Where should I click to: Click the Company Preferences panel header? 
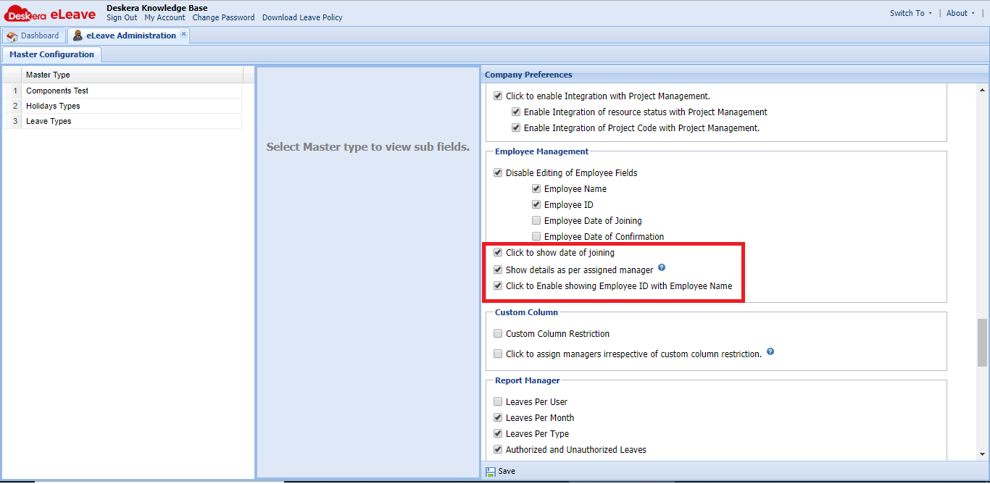pyautogui.click(x=735, y=75)
